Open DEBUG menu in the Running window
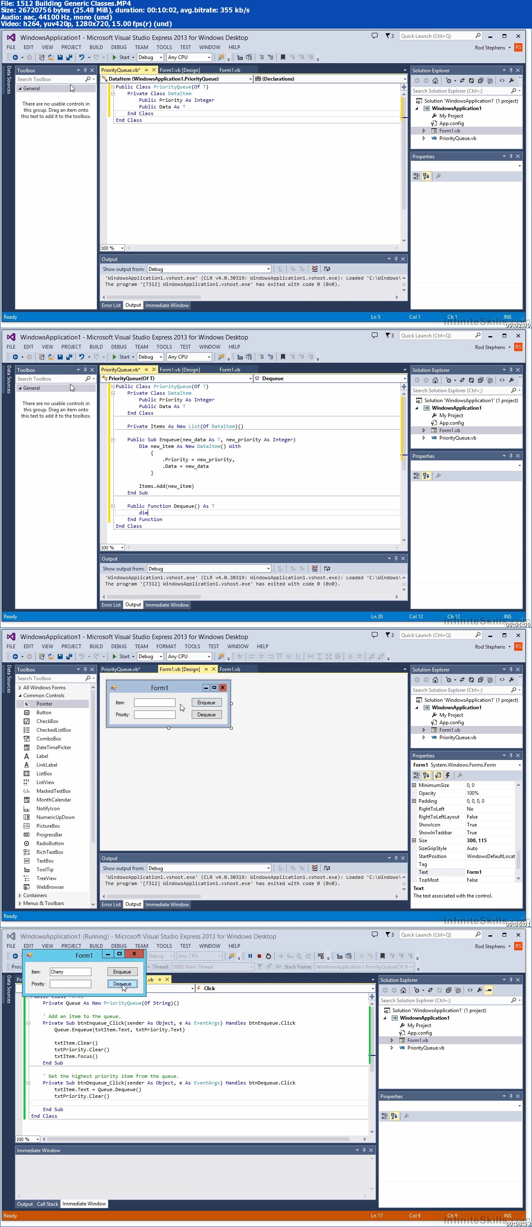Image resolution: width=532 pixels, height=1227 pixels. pyautogui.click(x=119, y=947)
